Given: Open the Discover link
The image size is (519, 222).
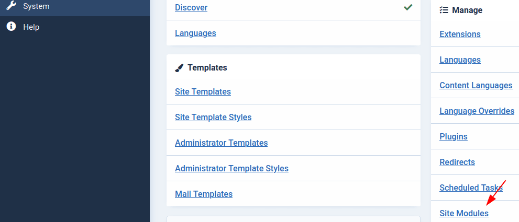Looking at the screenshot, I should click(x=191, y=7).
